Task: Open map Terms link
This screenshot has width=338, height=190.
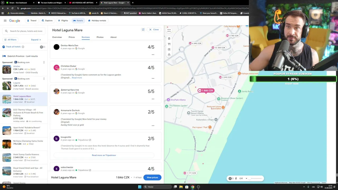Action: click(x=323, y=183)
